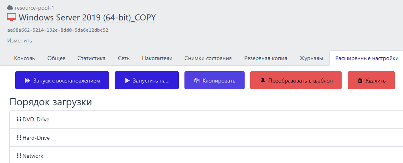
Task: Click the copy icon in Клонировать button
Action: [x=197, y=80]
